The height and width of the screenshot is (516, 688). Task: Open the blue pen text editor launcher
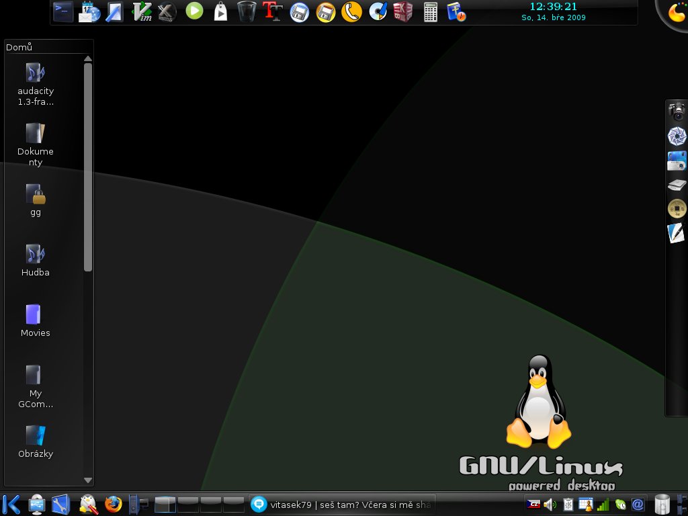pos(114,12)
